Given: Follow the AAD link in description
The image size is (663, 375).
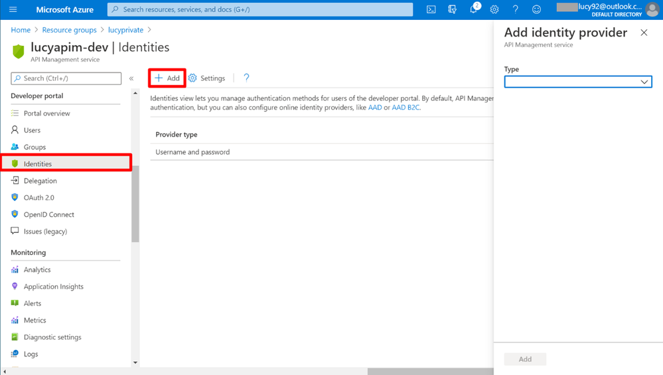Looking at the screenshot, I should pos(375,108).
